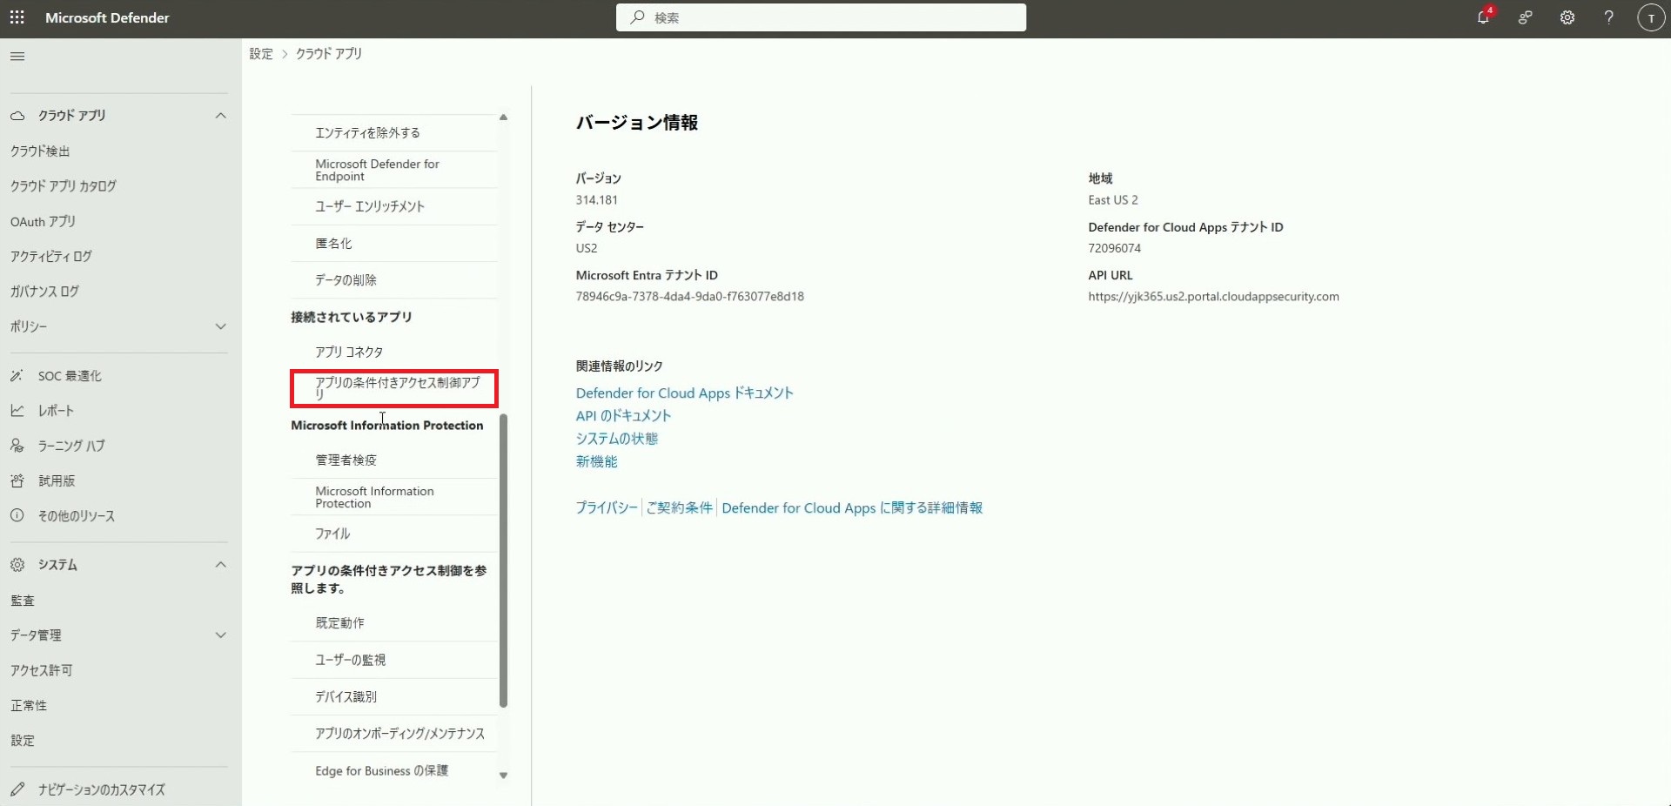The width and height of the screenshot is (1671, 806).
Task: Click the 検索 search box
Action: click(821, 17)
